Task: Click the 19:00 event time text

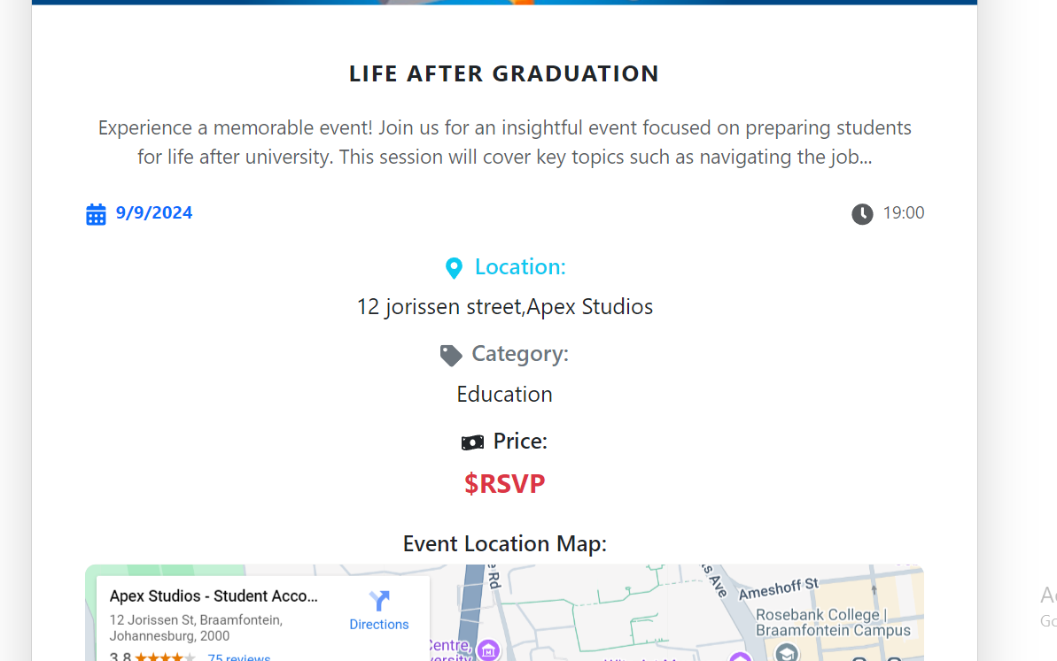Action: coord(904,213)
